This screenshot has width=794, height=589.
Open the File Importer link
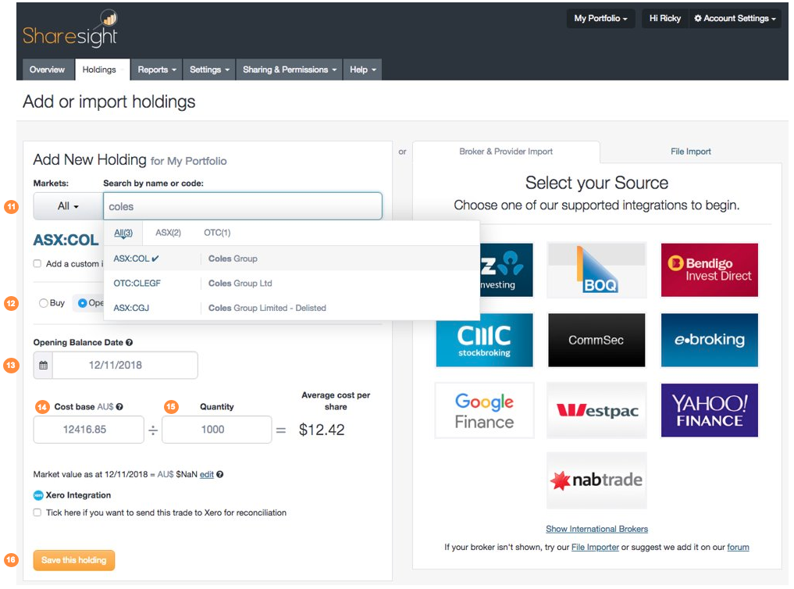coord(595,548)
